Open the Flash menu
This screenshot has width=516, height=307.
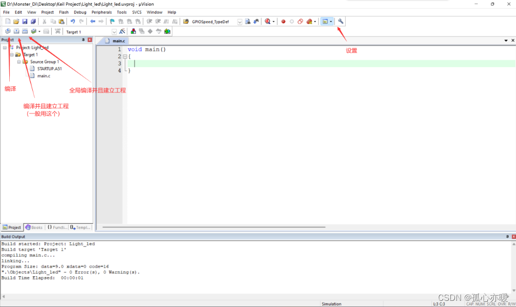coord(64,12)
